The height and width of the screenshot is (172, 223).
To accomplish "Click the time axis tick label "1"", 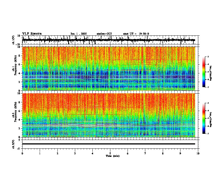I will 40,153.
